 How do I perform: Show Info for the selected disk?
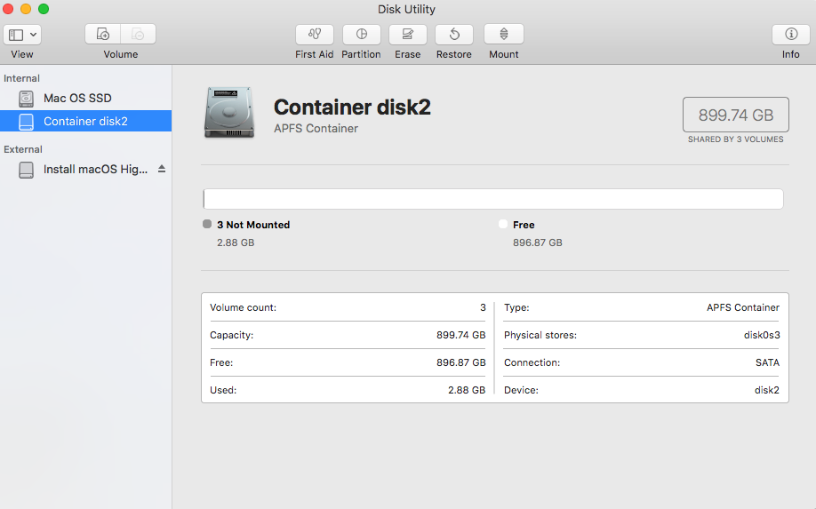coord(791,35)
